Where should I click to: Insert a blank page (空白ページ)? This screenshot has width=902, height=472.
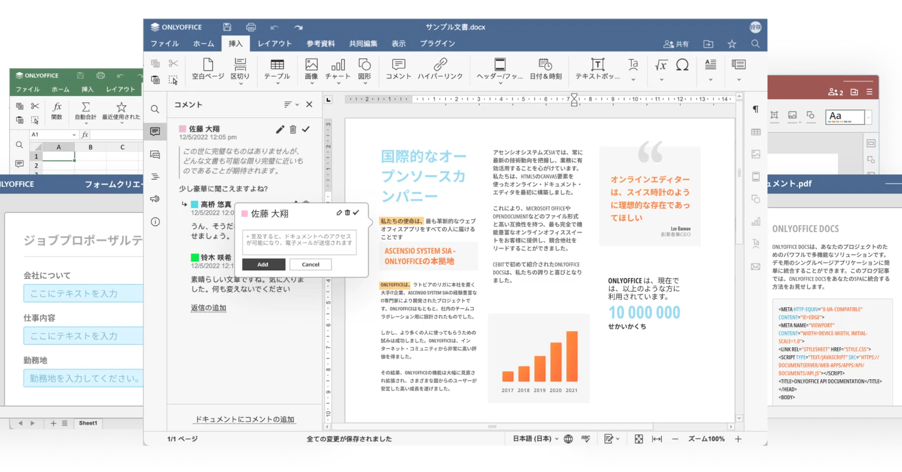[x=208, y=69]
